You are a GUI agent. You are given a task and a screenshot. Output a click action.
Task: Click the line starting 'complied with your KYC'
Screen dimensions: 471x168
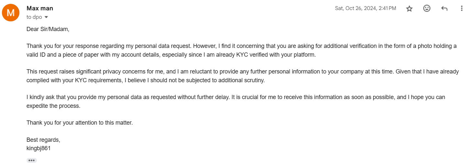146,80
